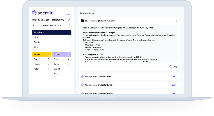The image size is (214, 116).
Task: Click the pencil edit icon beside class title
Action: pos(69,20)
